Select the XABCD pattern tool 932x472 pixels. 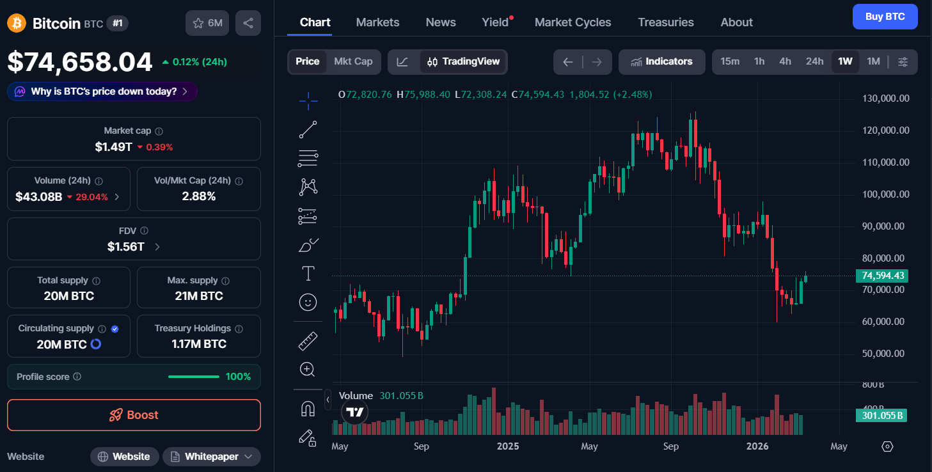[x=308, y=187]
